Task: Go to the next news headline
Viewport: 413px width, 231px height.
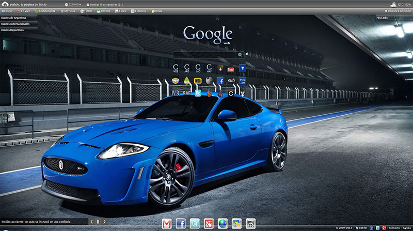Action: click(x=104, y=222)
